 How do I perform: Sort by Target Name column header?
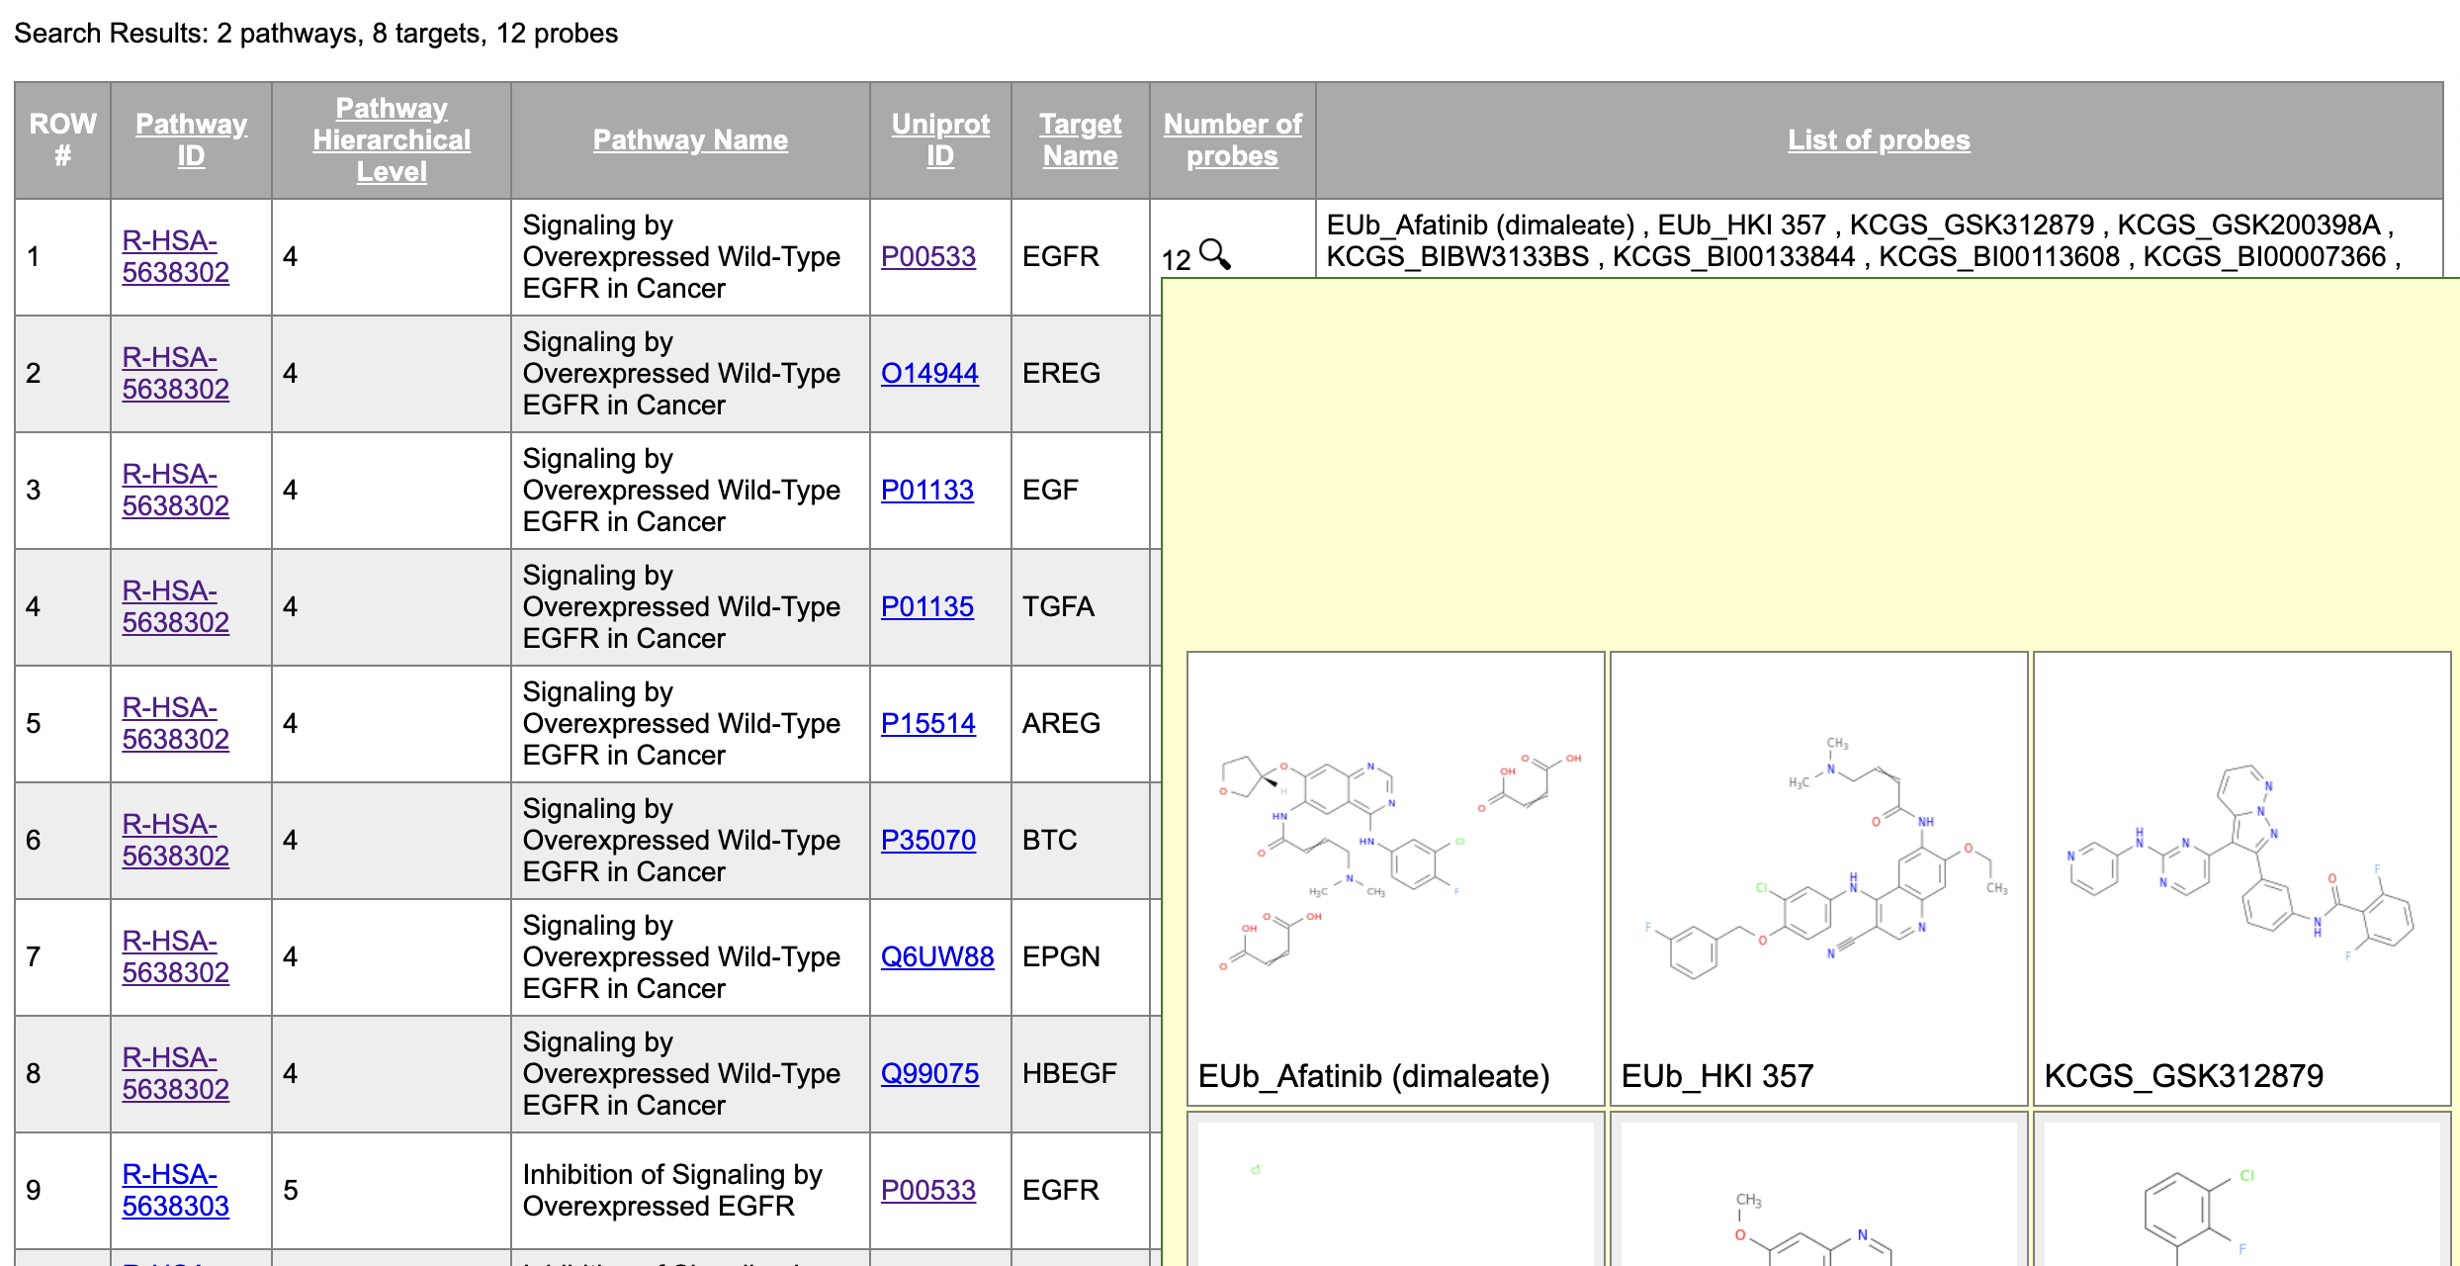pos(1081,139)
